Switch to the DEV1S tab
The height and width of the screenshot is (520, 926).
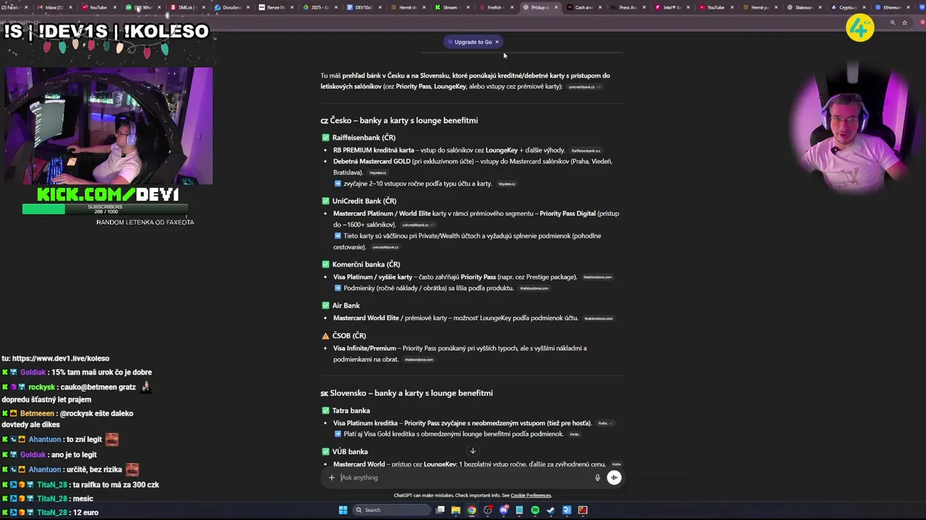[x=364, y=7]
